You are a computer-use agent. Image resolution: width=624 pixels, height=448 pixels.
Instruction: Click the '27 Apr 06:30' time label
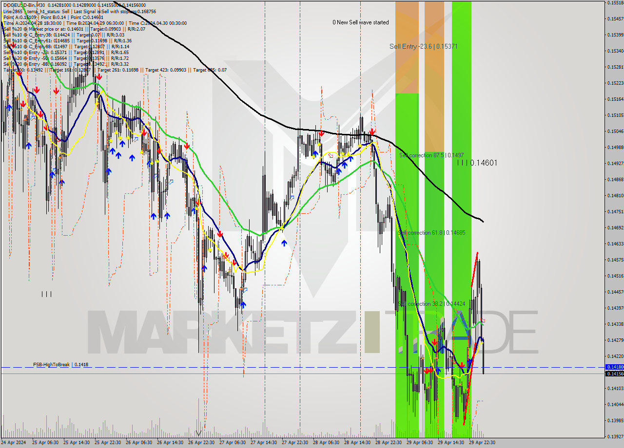[x=233, y=443]
